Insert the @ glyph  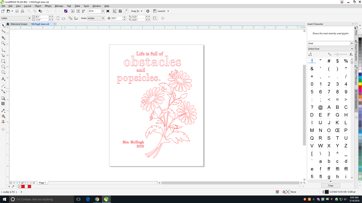pyautogui.click(x=320, y=107)
